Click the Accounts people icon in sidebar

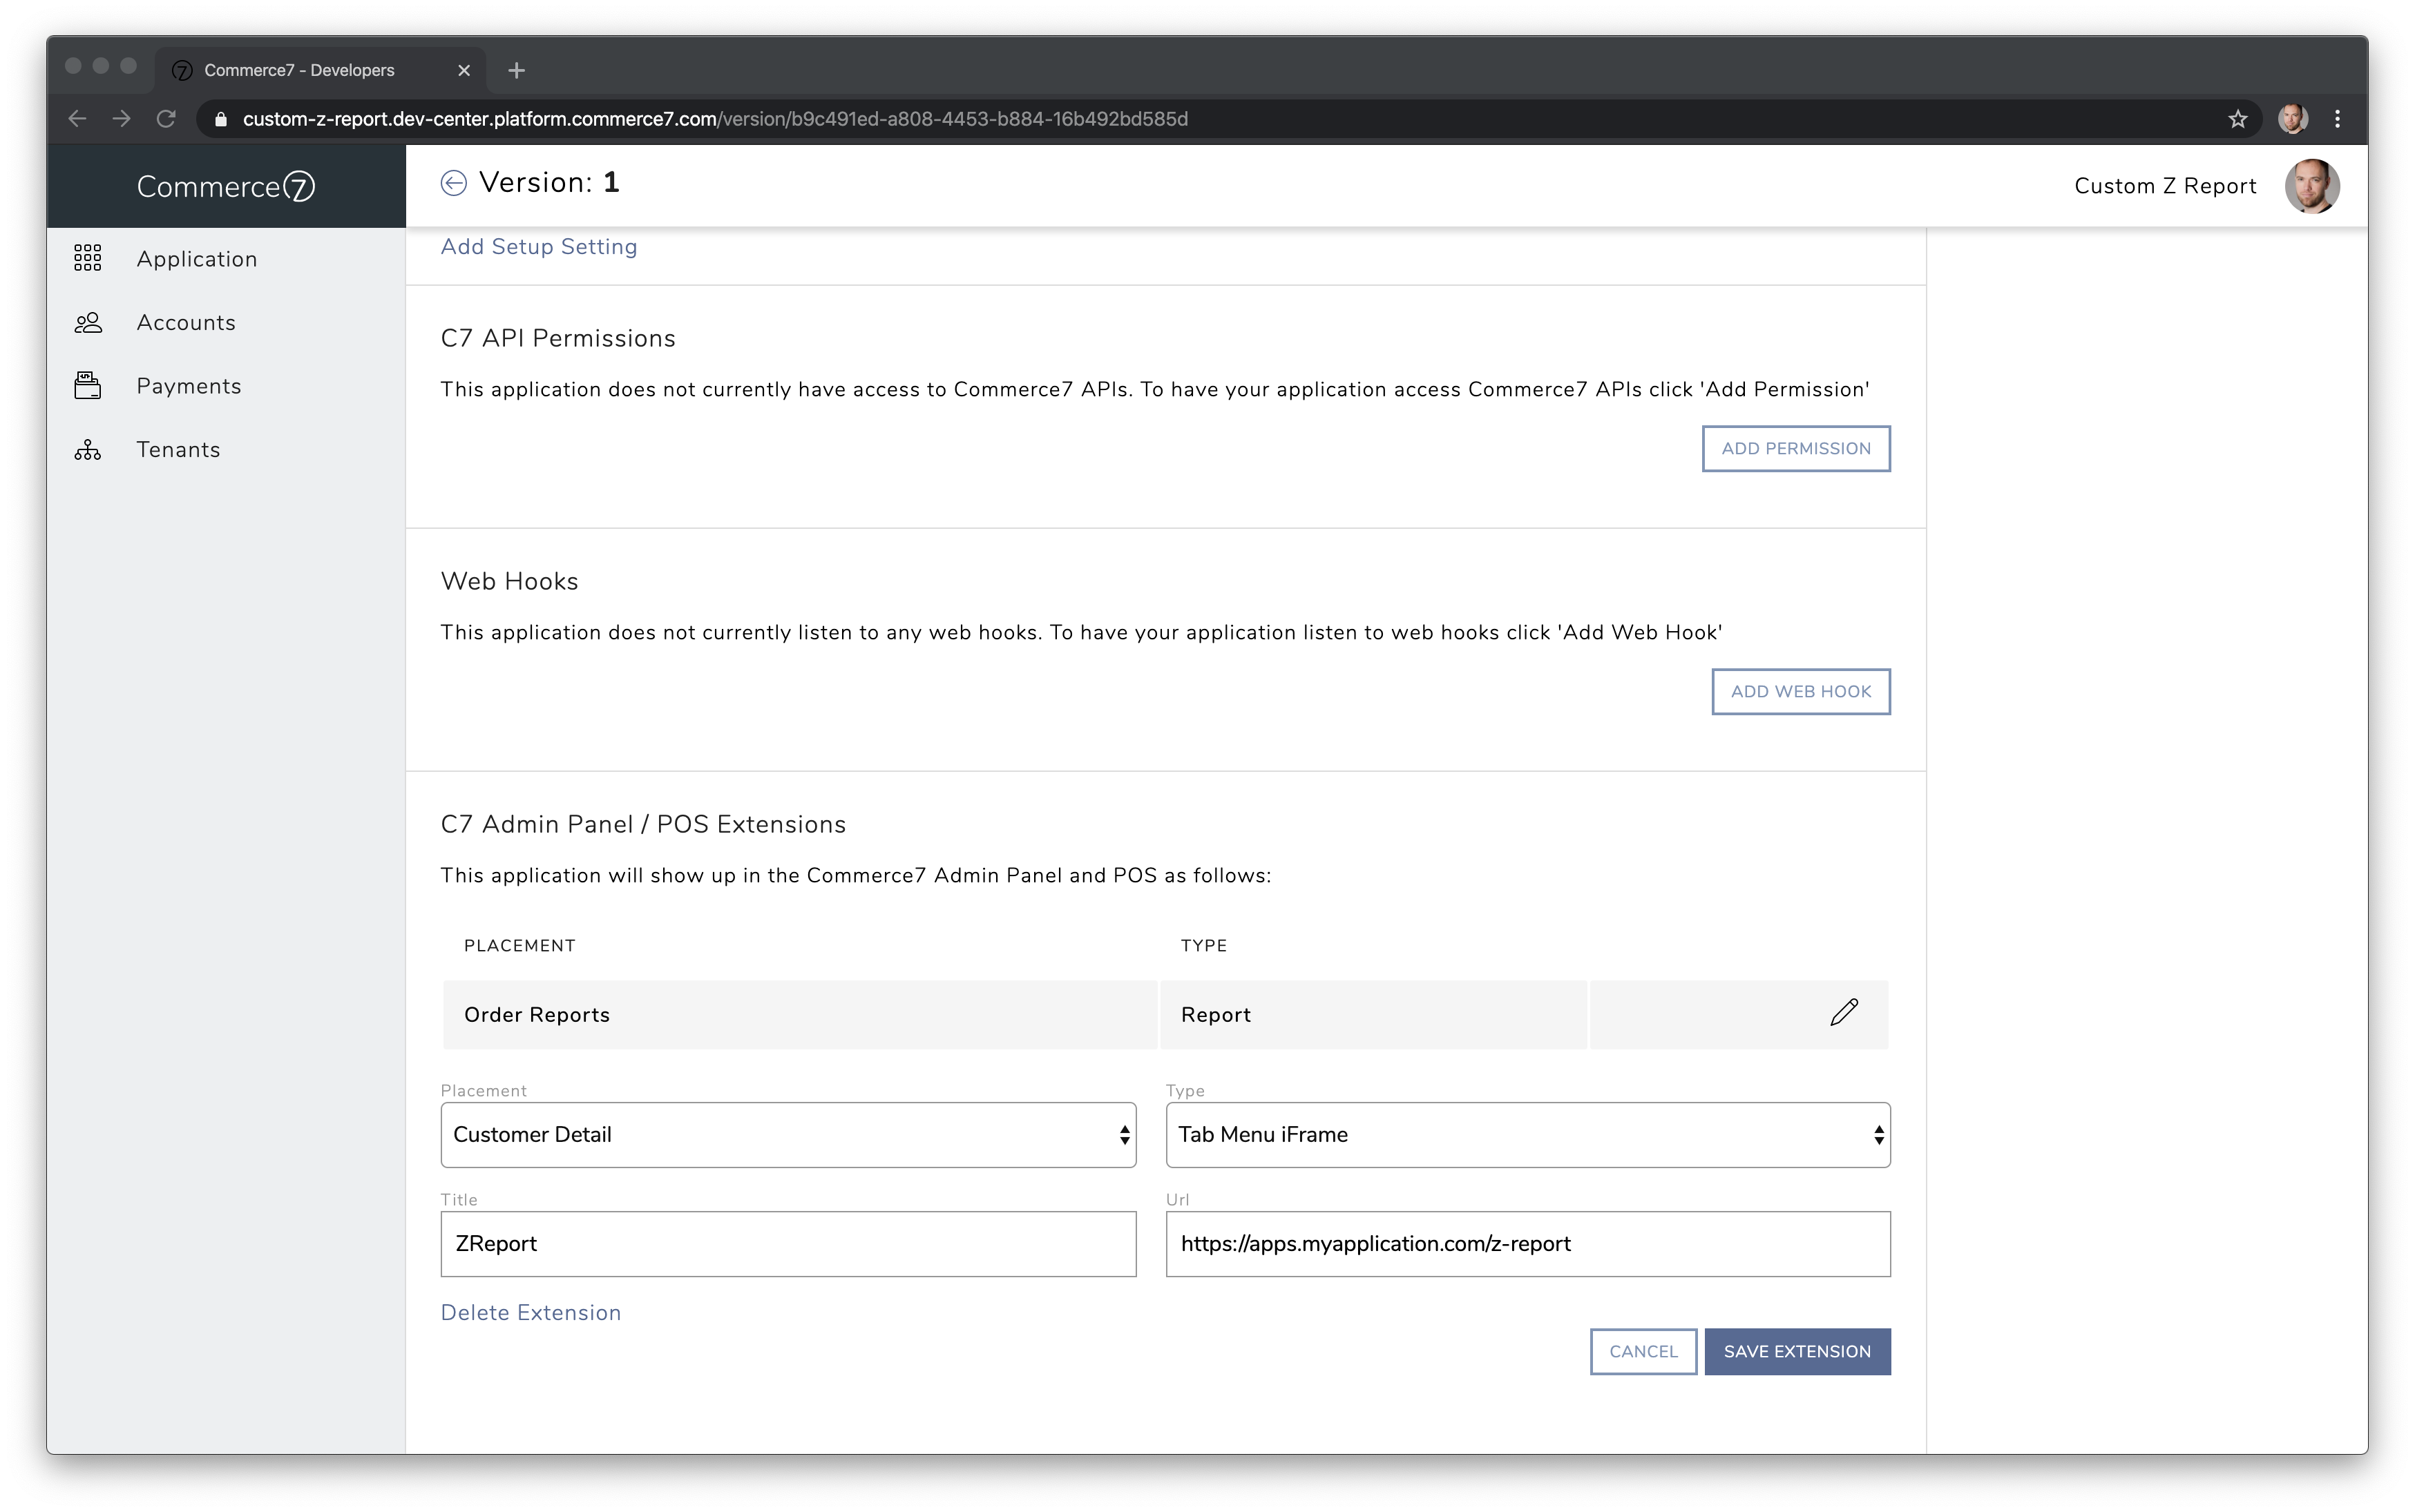(88, 322)
